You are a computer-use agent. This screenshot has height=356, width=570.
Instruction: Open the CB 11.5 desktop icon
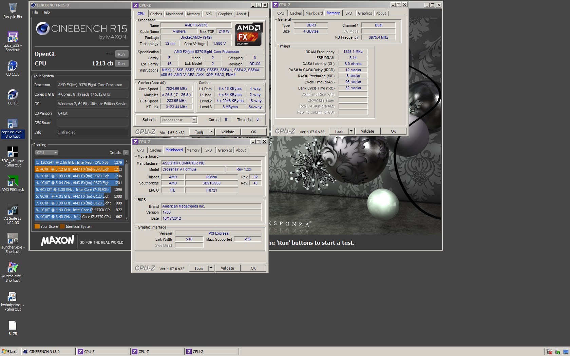[x=13, y=68]
